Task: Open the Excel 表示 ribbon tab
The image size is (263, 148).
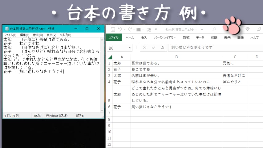Action: [x=227, y=38]
